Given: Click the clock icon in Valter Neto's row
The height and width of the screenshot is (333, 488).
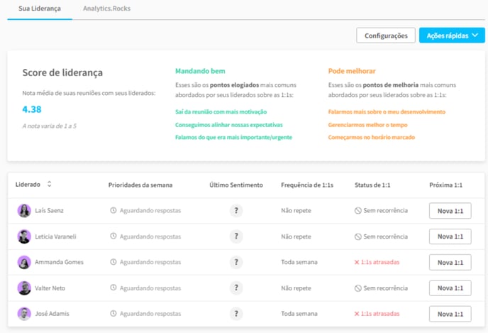Looking at the screenshot, I should (x=113, y=288).
